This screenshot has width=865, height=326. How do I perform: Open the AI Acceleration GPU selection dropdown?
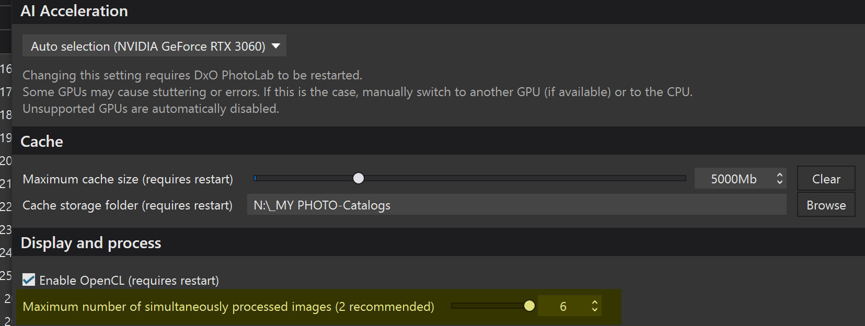(x=154, y=46)
